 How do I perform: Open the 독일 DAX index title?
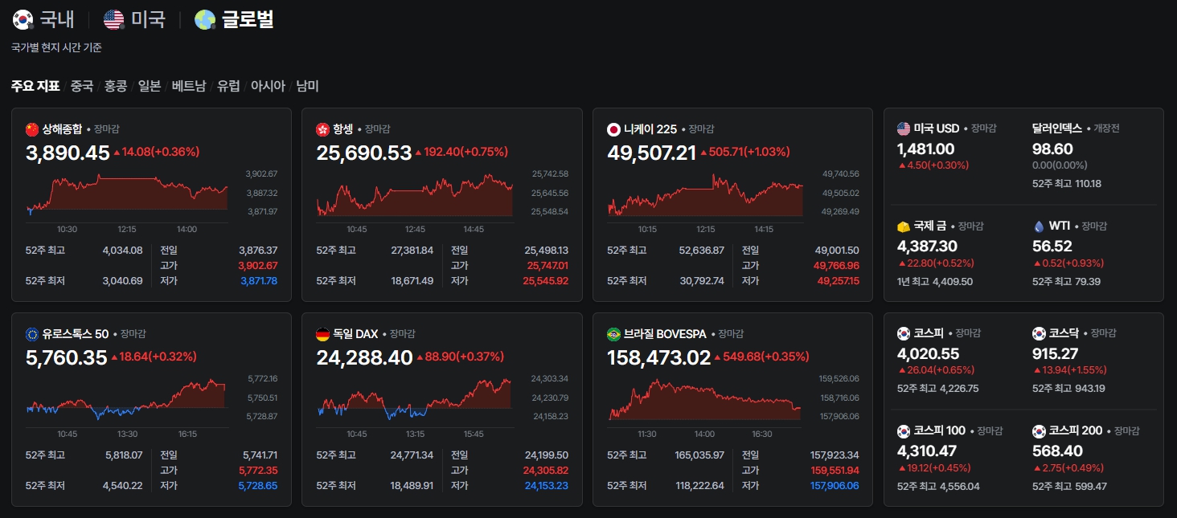pyautogui.click(x=355, y=334)
